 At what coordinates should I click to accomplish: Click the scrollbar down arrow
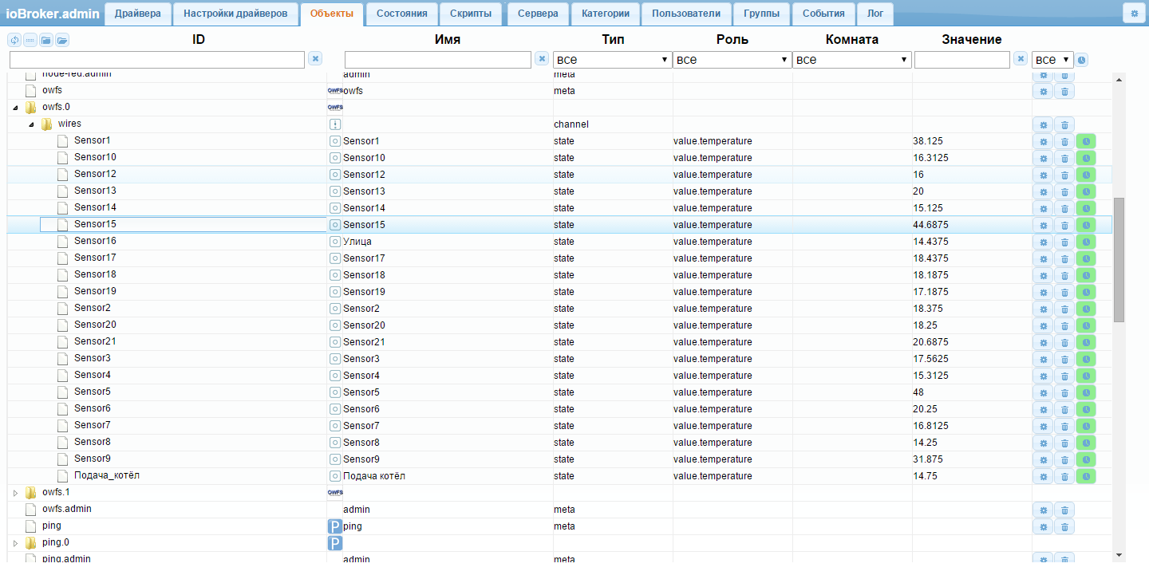(x=1119, y=554)
